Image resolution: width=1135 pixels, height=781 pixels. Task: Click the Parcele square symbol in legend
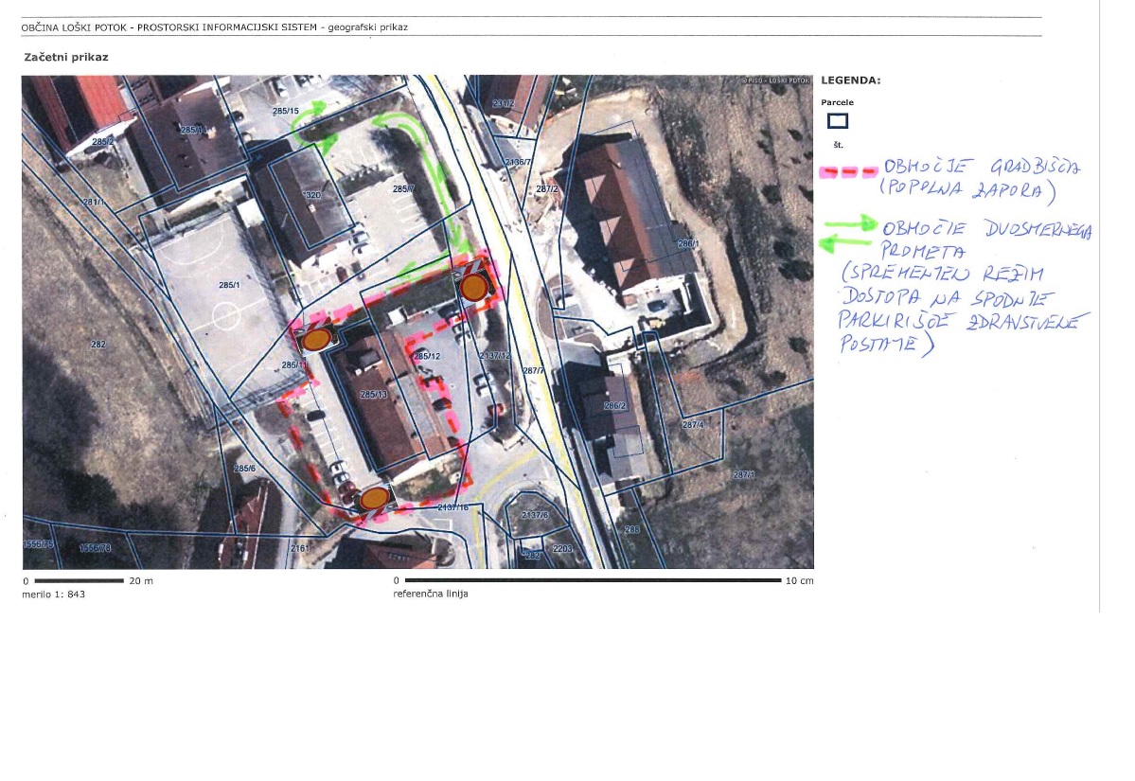click(x=838, y=121)
